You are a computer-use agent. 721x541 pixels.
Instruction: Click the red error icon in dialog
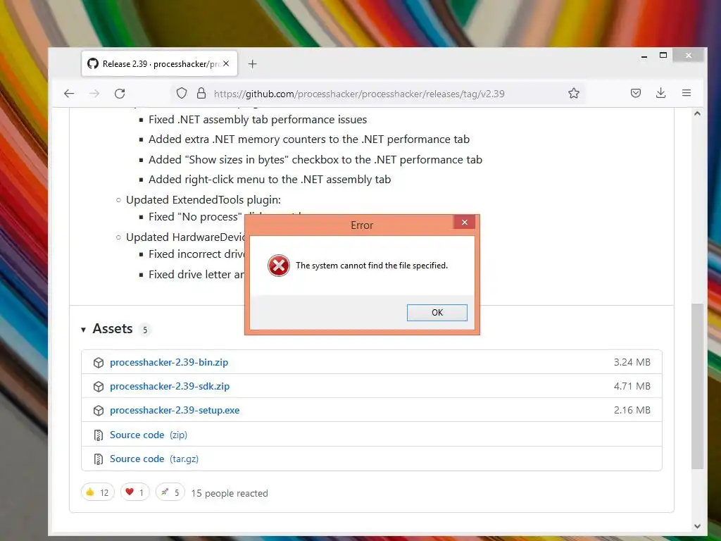pyautogui.click(x=279, y=266)
